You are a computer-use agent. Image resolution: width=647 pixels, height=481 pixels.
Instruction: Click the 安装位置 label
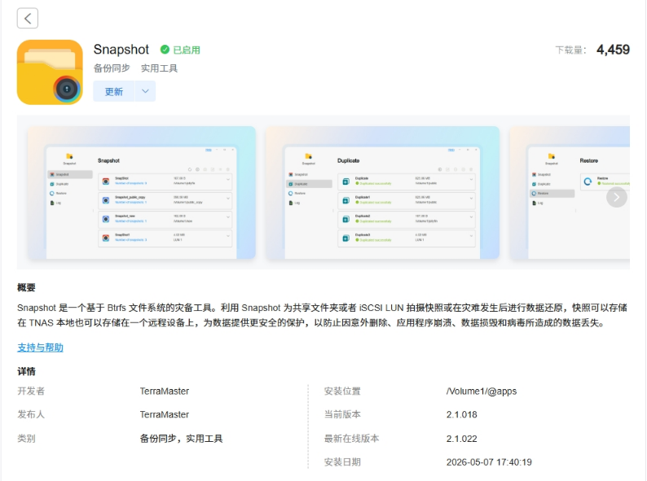(342, 391)
